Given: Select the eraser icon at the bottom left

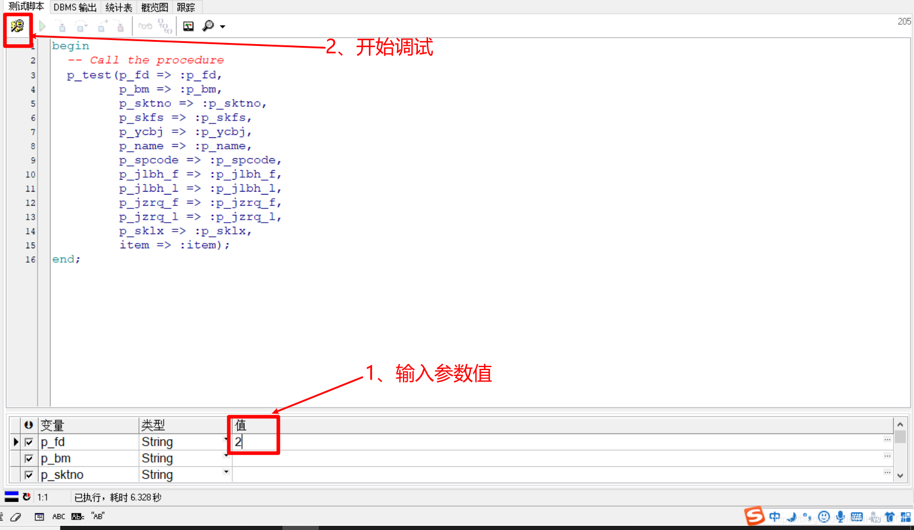Looking at the screenshot, I should 16,517.
